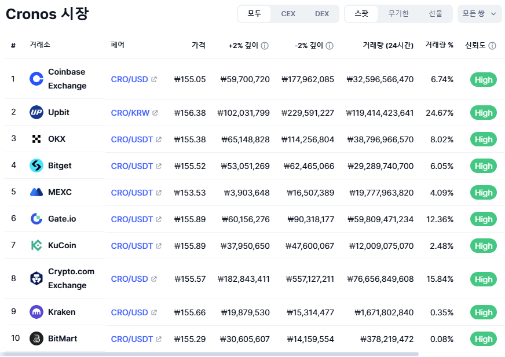Image resolution: width=505 pixels, height=357 pixels.
Task: Click external link icon in Bitget row
Action: pos(159,166)
